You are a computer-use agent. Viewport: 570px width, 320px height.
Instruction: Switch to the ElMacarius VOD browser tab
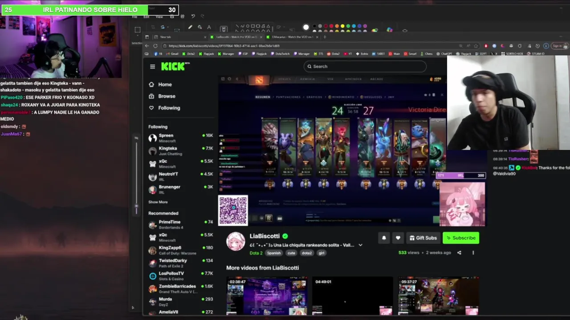[292, 37]
